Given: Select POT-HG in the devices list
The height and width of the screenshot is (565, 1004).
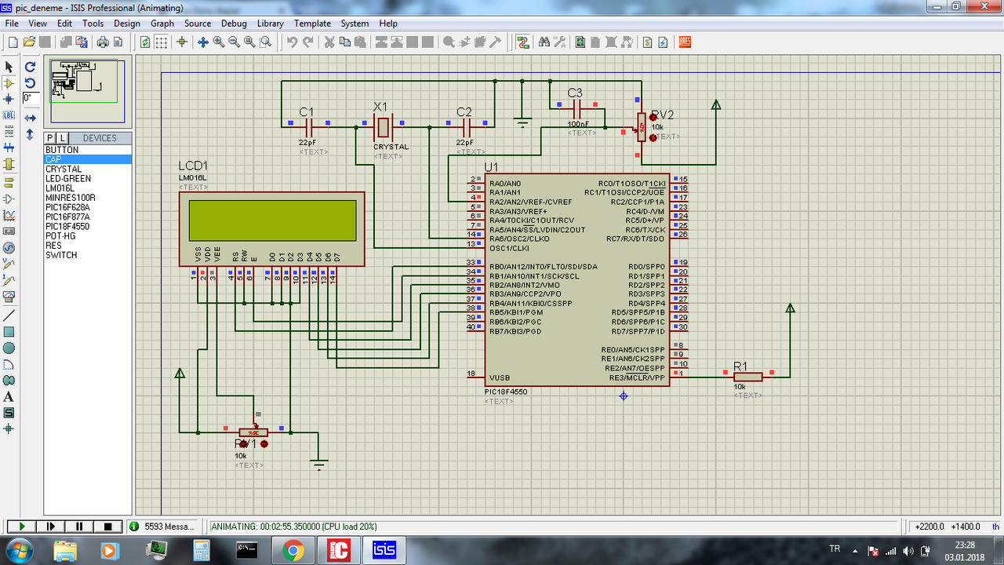Looking at the screenshot, I should (88, 236).
